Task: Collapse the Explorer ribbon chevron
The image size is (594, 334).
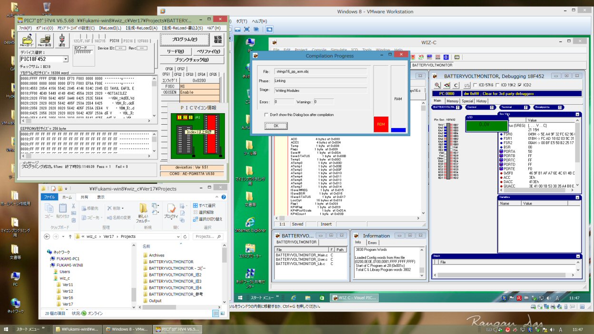Action: pyautogui.click(x=216, y=197)
